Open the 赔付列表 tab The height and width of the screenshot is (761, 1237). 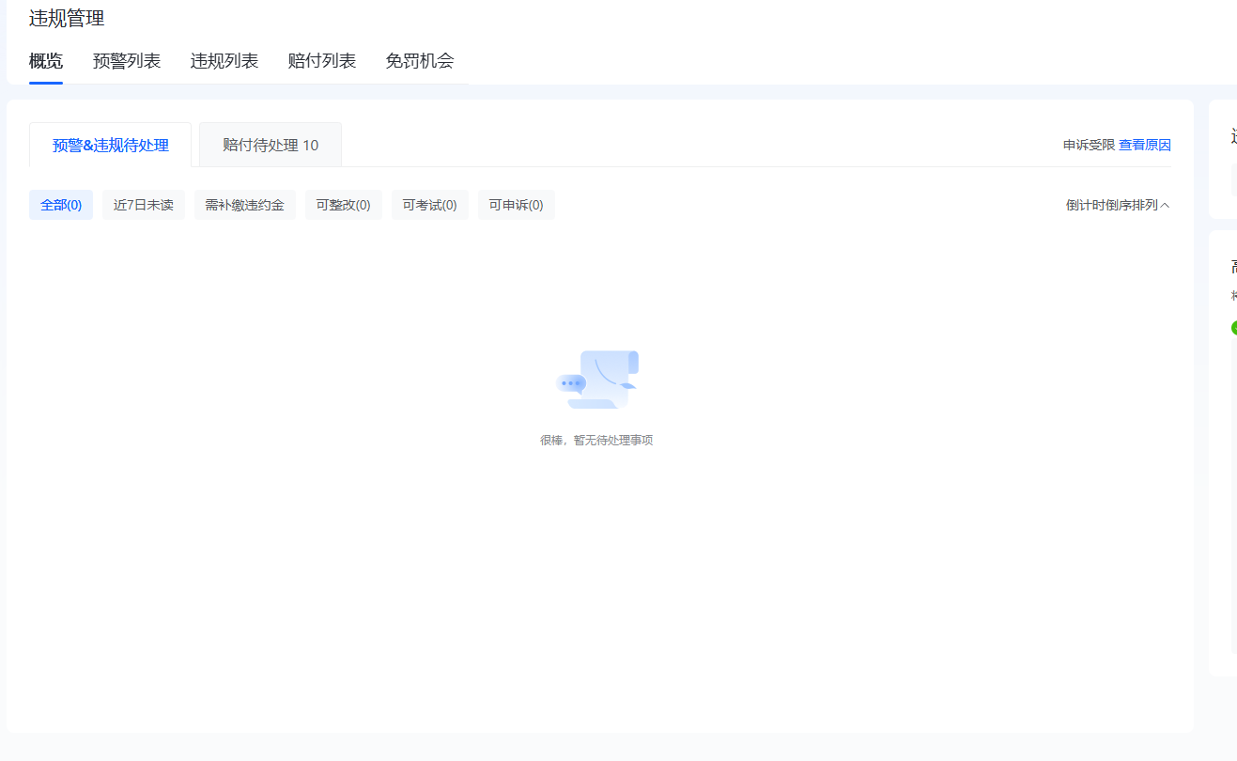tap(322, 62)
